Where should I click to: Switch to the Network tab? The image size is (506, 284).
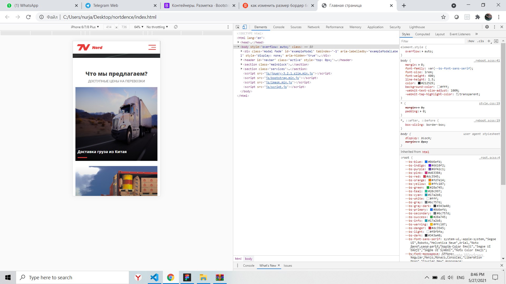click(314, 27)
